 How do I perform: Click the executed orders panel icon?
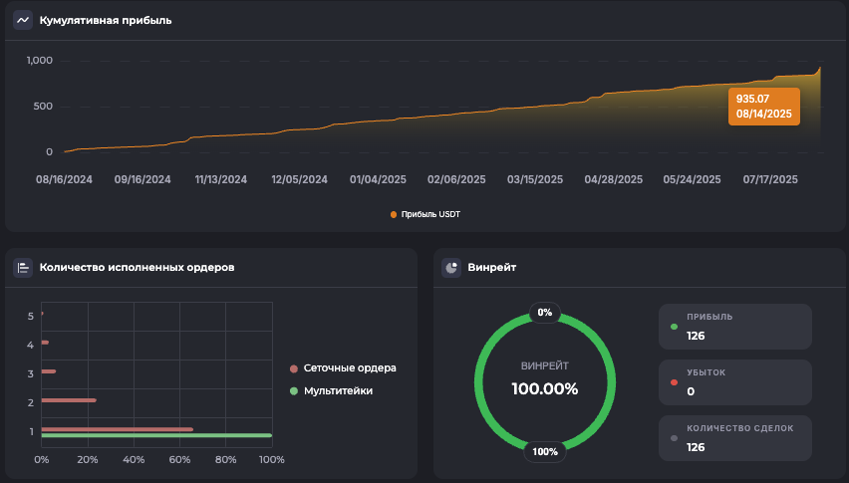[x=23, y=268]
